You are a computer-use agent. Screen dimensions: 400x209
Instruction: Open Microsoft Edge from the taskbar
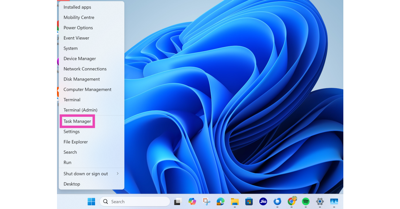point(220,202)
